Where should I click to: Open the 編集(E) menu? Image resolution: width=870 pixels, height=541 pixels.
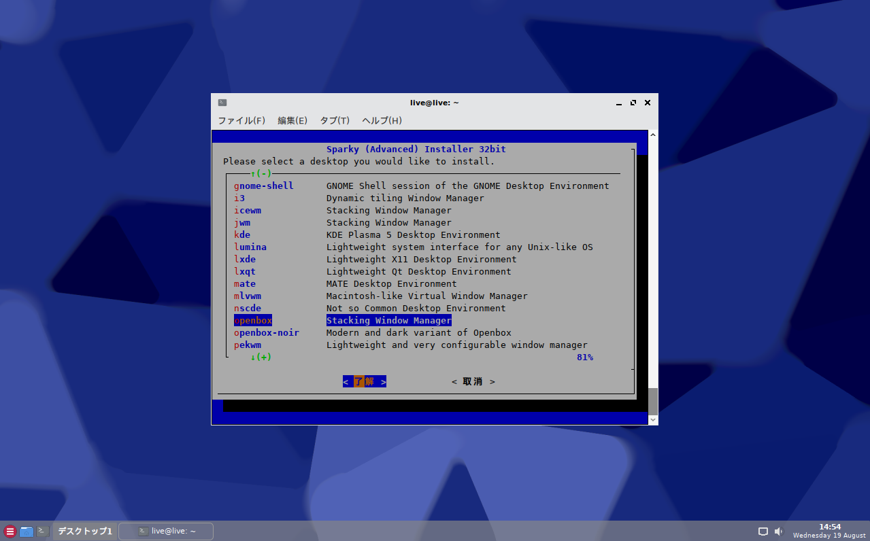tap(292, 120)
